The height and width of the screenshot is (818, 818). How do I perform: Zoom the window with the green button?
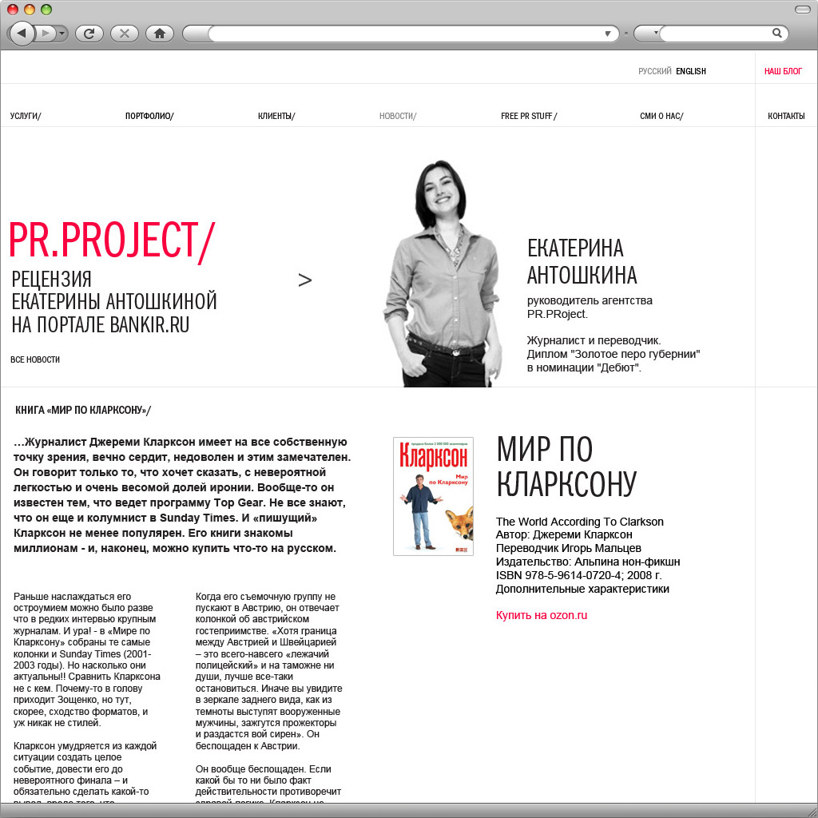(x=46, y=10)
